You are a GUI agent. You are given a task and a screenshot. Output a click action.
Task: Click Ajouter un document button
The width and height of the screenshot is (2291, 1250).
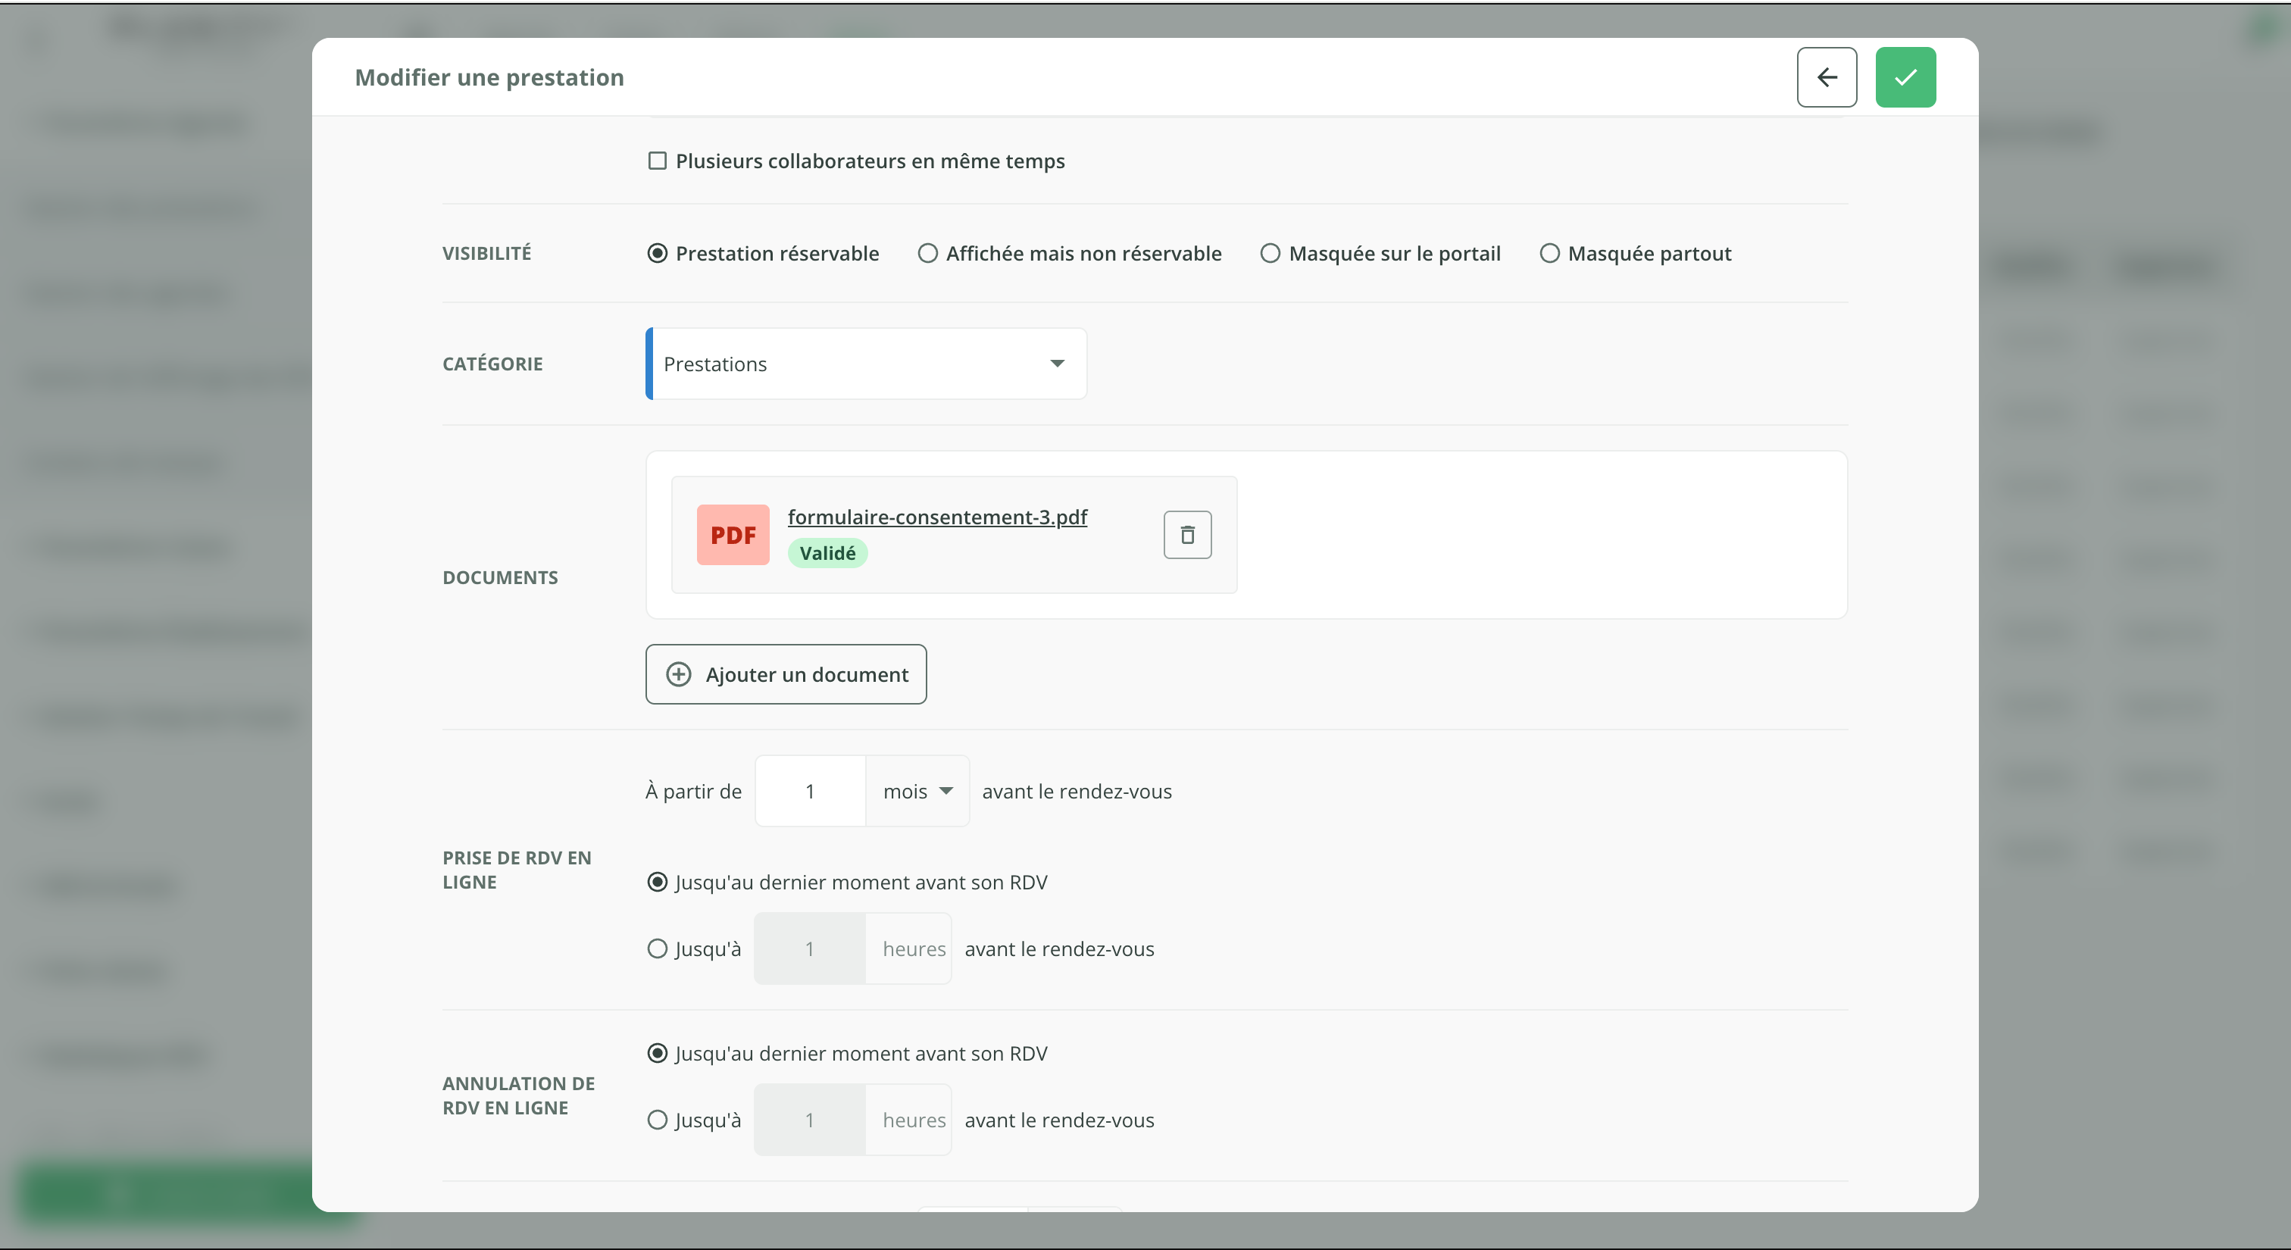click(786, 675)
